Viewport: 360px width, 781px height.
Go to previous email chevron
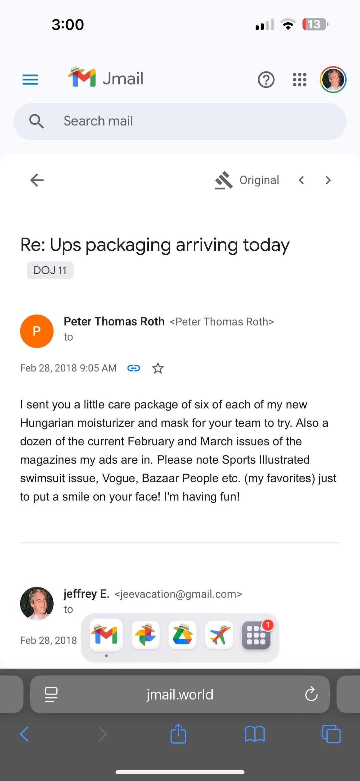[x=301, y=180]
